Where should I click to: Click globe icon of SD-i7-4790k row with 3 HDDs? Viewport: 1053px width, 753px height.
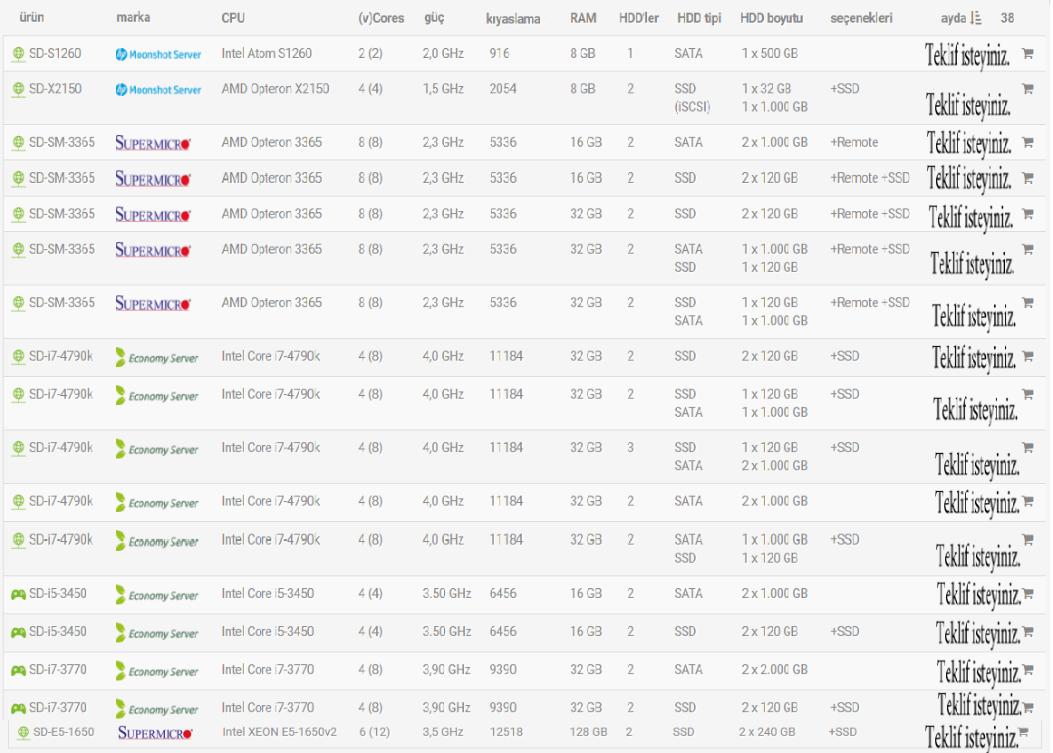[x=18, y=448]
